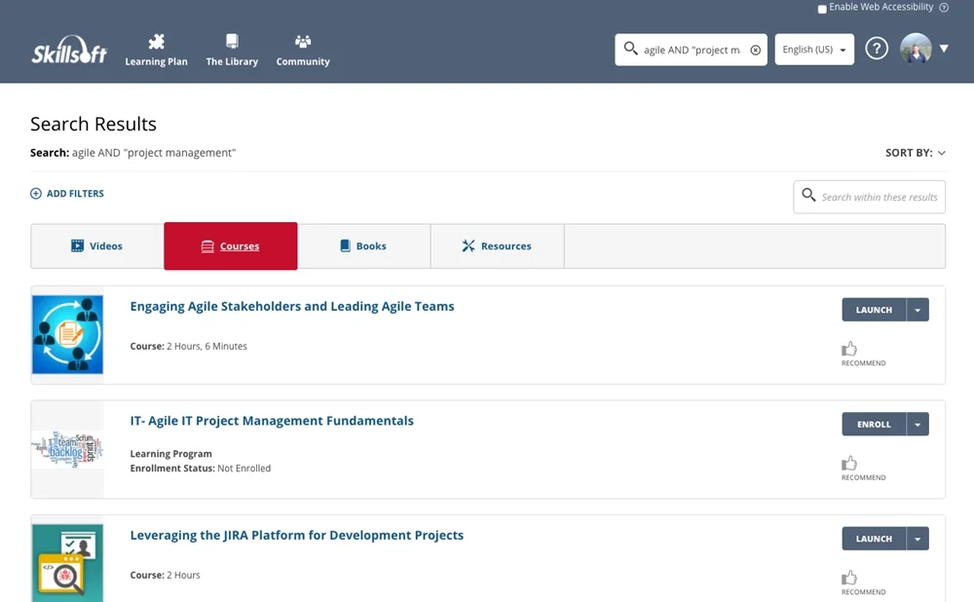
Task: Click the Courses tab stack icon
Action: [207, 246]
